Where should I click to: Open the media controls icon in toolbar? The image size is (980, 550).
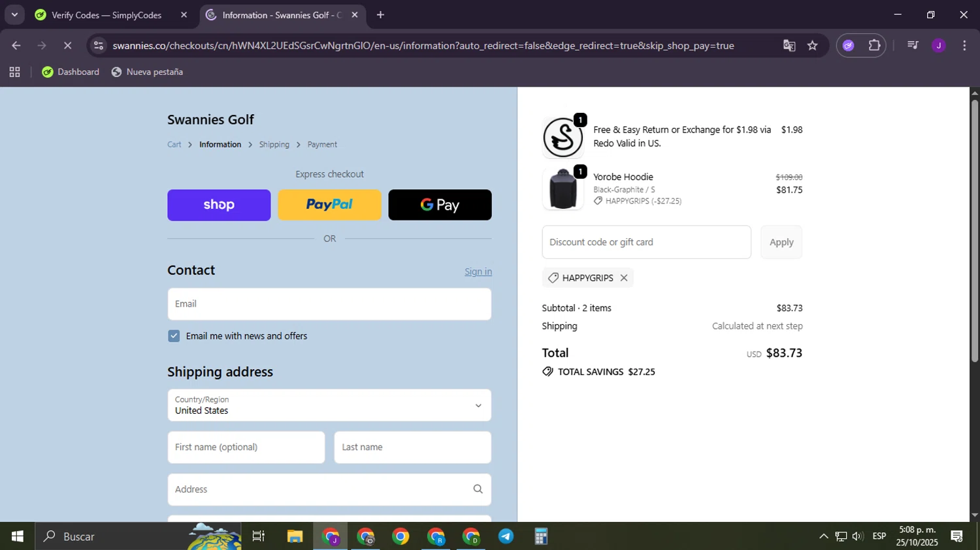(913, 46)
